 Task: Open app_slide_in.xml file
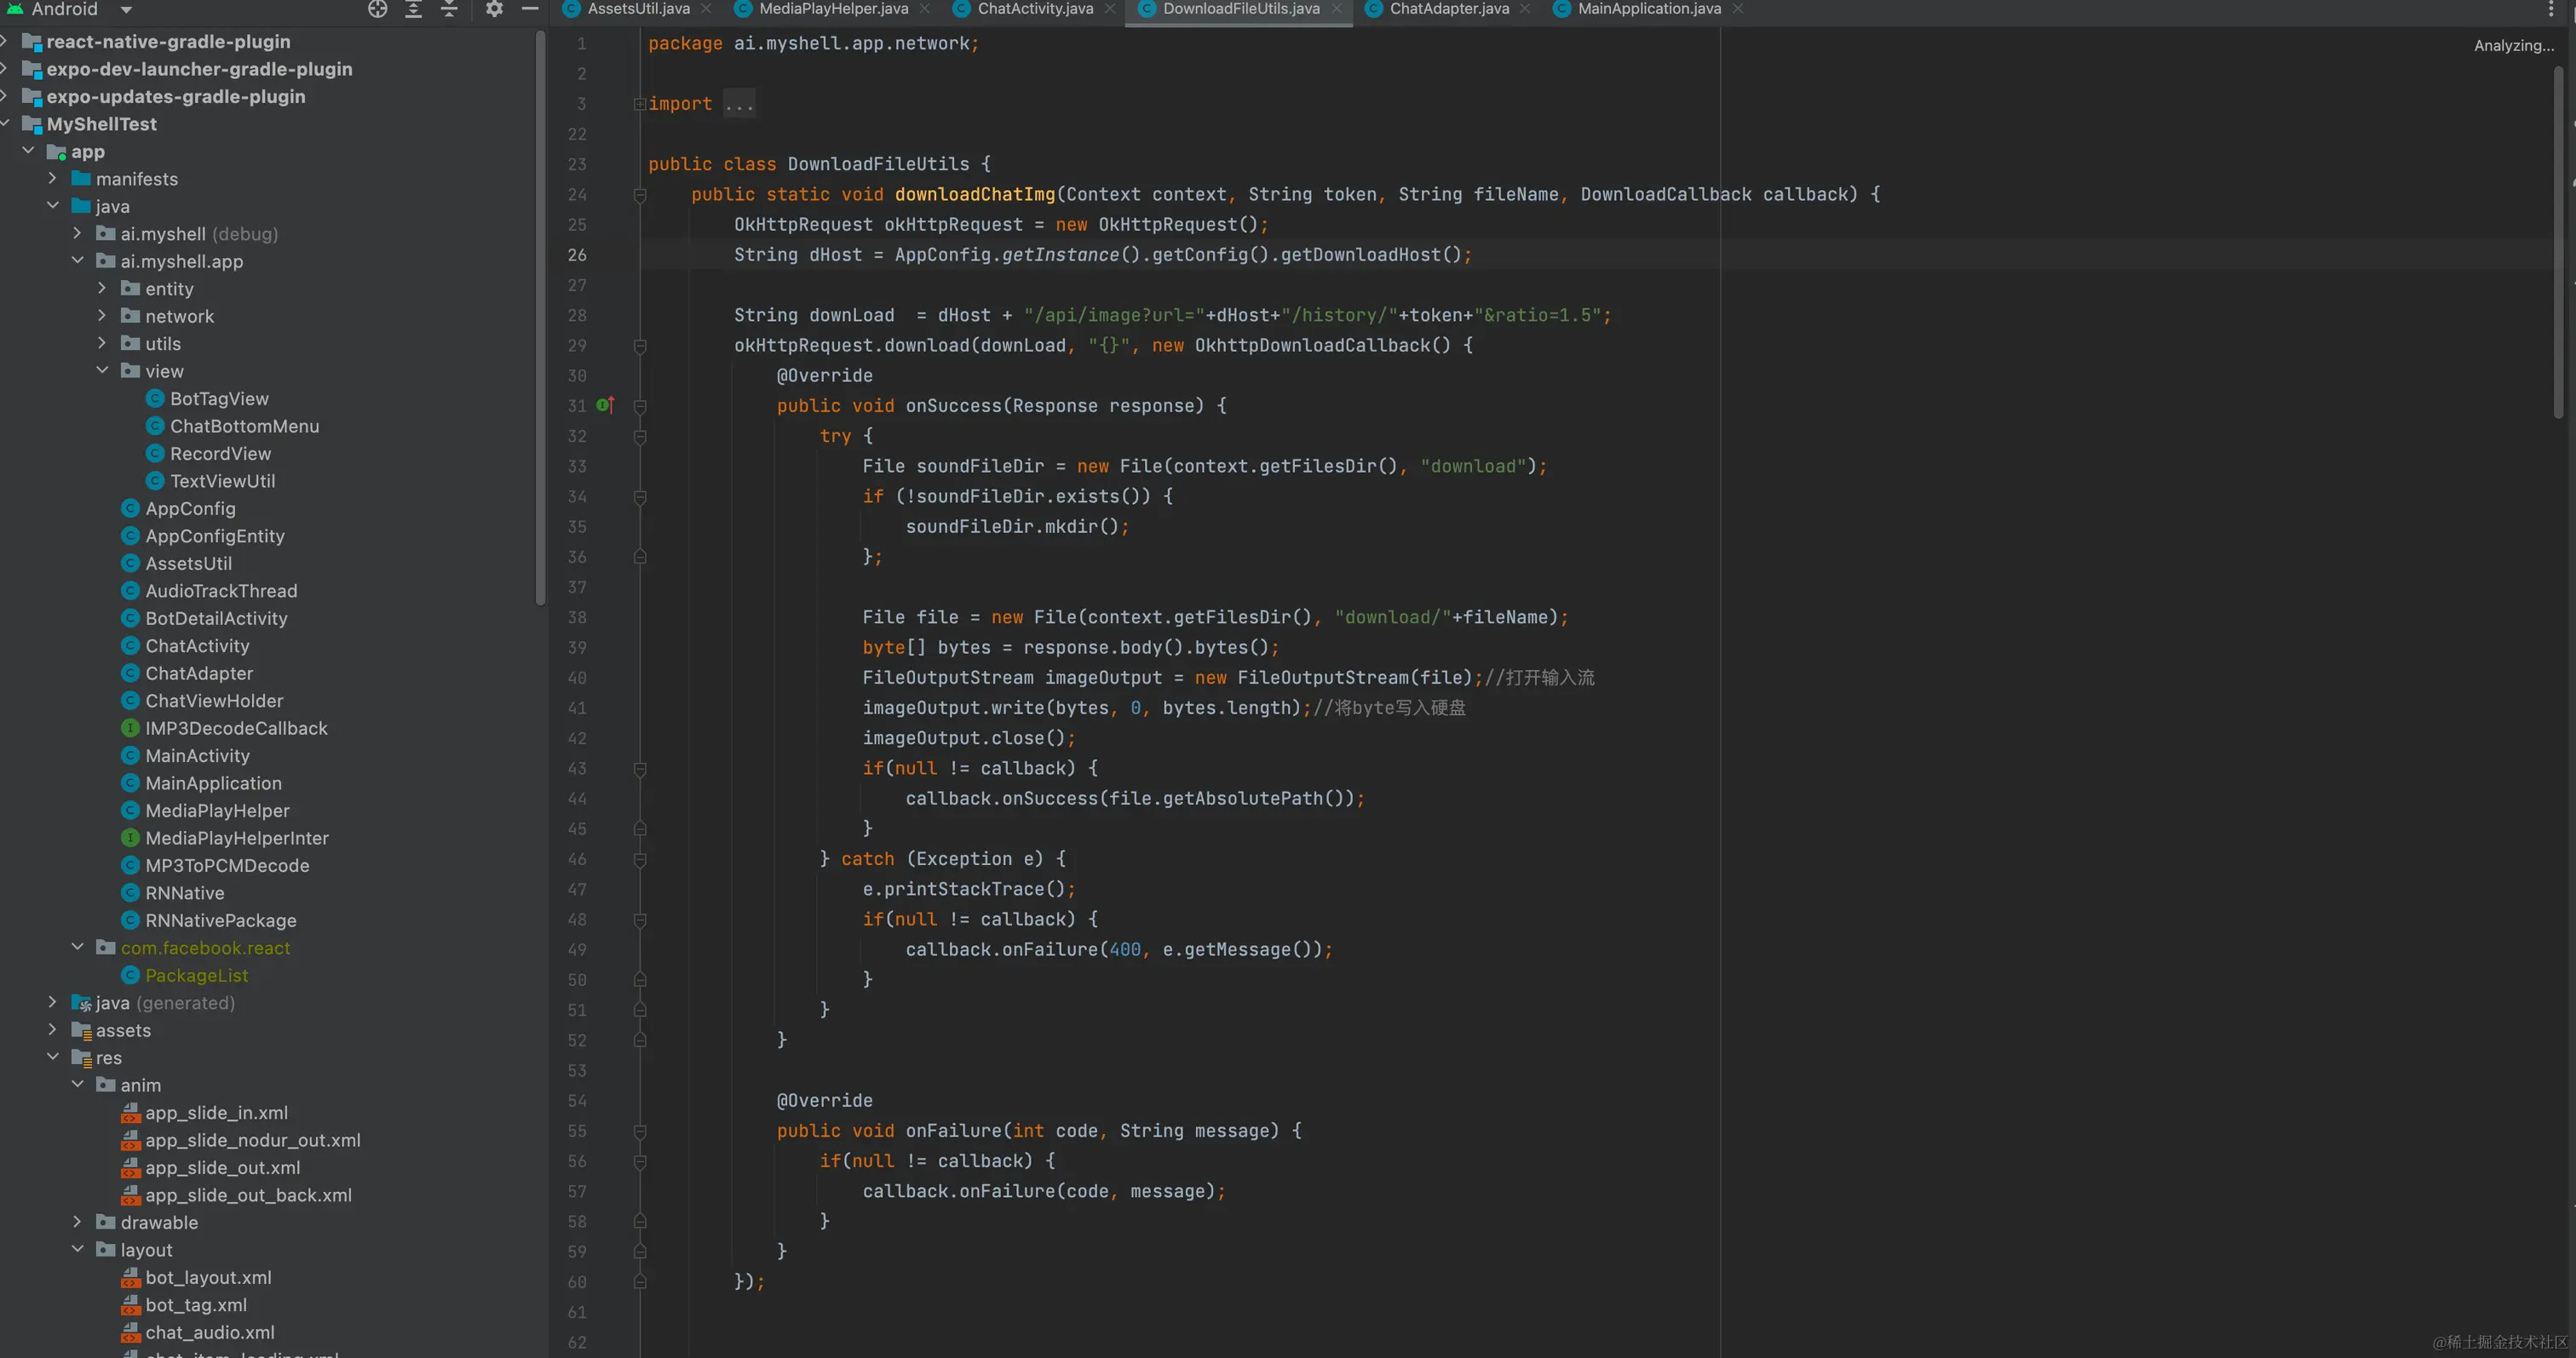[216, 1113]
